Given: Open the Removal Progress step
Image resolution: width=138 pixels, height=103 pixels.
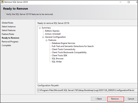Looking at the screenshot, I should coord(10,42).
